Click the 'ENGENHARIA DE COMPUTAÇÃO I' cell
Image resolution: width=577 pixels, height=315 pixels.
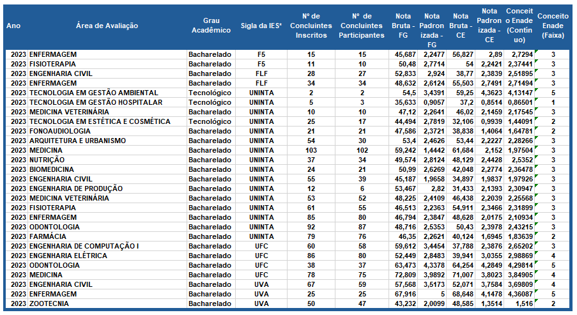pos(84,246)
